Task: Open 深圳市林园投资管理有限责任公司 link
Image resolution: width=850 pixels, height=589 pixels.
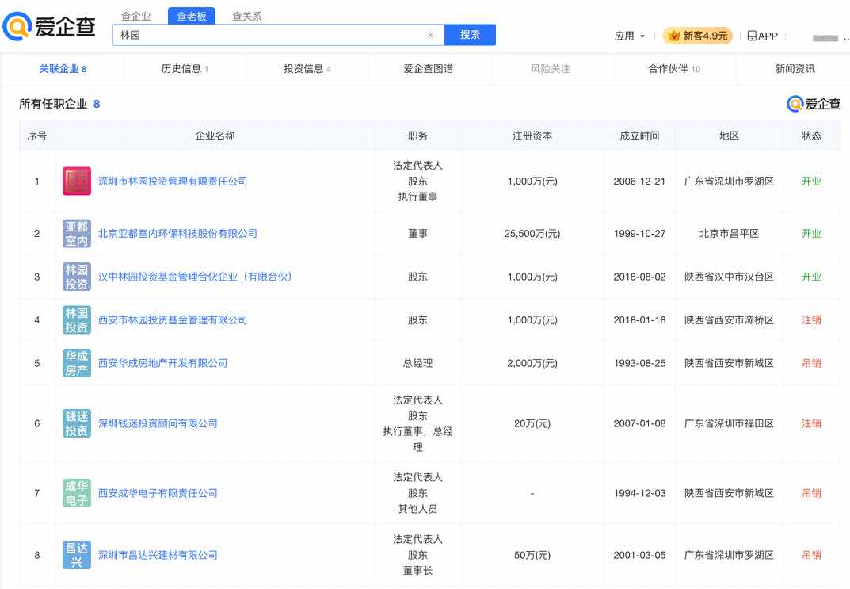Action: pos(173,182)
